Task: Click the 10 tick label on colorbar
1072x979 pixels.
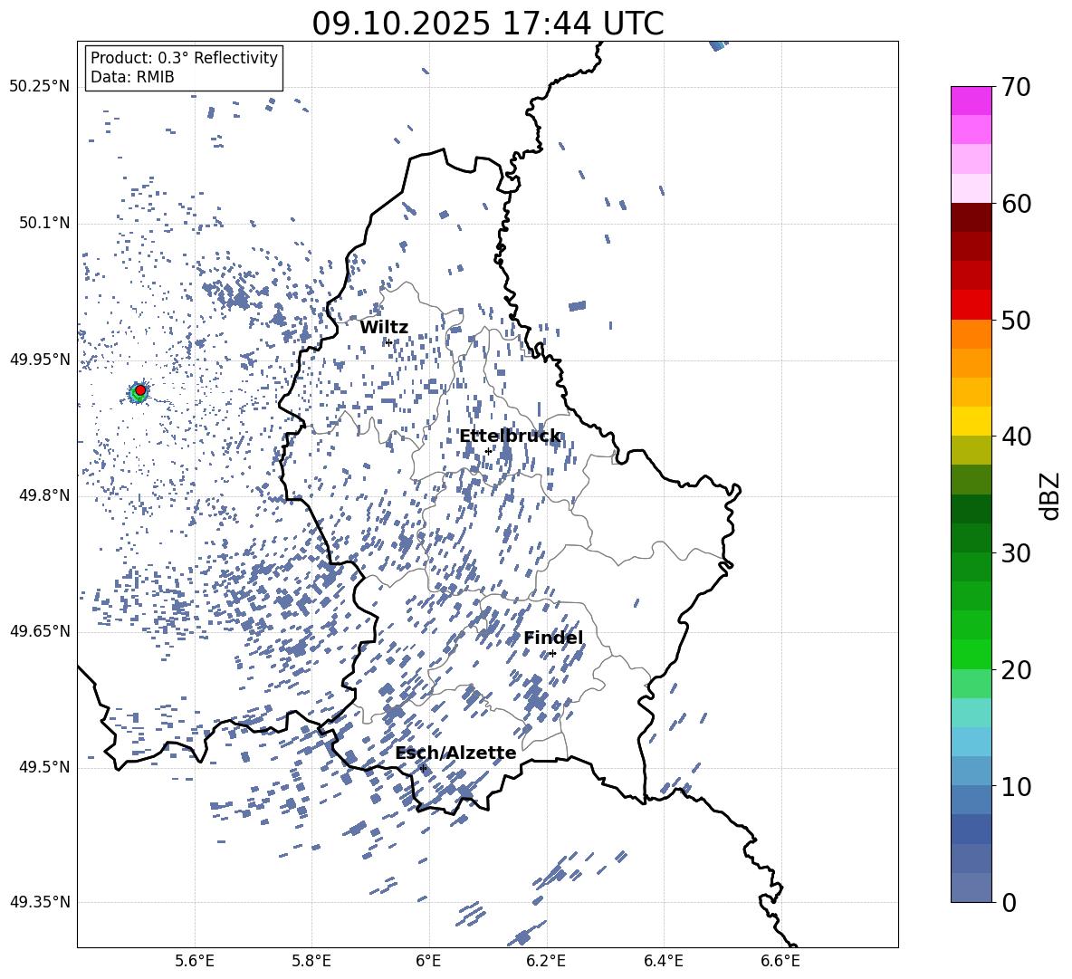Action: (1016, 787)
